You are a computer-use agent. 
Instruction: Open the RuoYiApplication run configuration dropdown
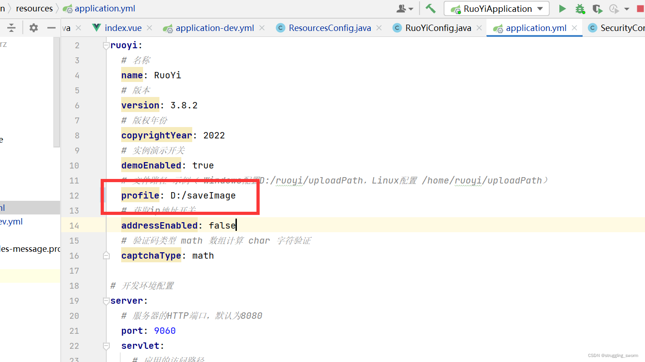tap(497, 9)
